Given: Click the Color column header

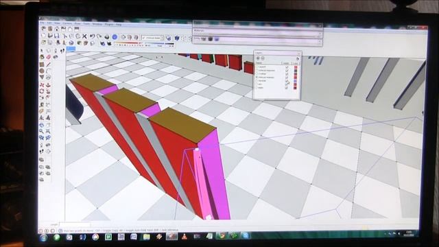Looking at the screenshot, I should tap(296, 64).
